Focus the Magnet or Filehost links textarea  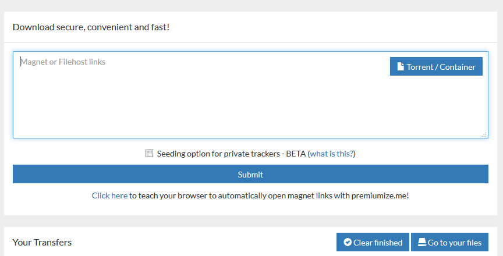pyautogui.click(x=250, y=95)
